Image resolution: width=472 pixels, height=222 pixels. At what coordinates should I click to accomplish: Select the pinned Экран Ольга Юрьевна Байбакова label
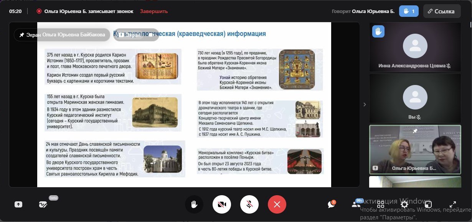(x=62, y=35)
